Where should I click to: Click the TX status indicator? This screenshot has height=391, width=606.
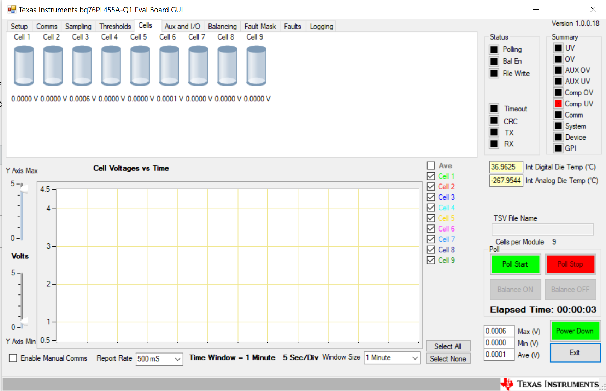(494, 132)
